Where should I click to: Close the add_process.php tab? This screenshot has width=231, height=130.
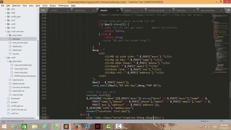221,10
